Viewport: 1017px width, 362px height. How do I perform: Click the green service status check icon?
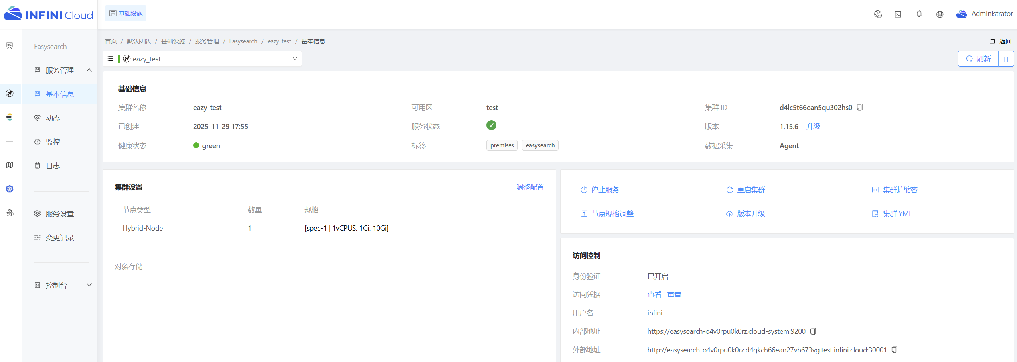(491, 125)
